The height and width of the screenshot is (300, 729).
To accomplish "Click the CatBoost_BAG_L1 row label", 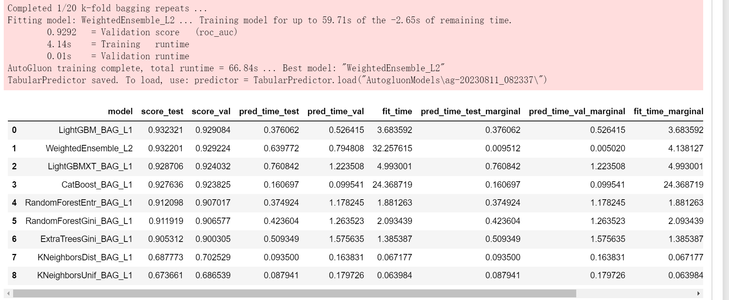I will pyautogui.click(x=97, y=185).
